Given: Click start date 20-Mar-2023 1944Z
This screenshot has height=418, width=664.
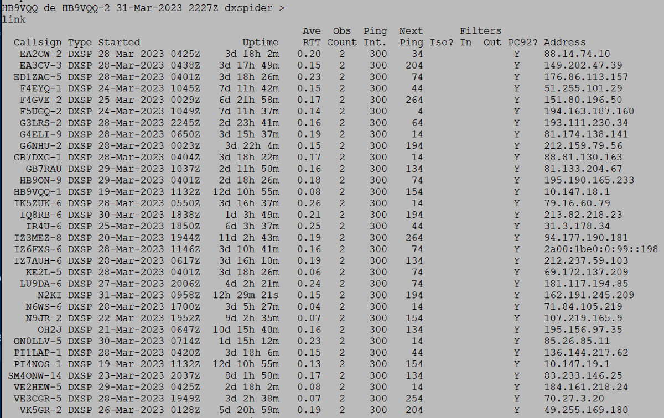Looking at the screenshot, I should coord(149,238).
